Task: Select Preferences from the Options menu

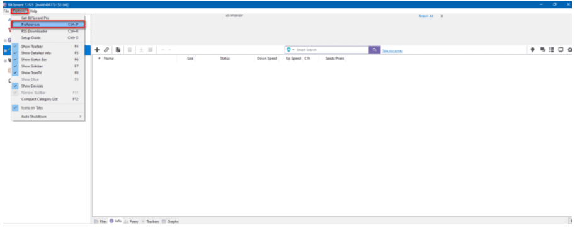Action: pyautogui.click(x=48, y=25)
